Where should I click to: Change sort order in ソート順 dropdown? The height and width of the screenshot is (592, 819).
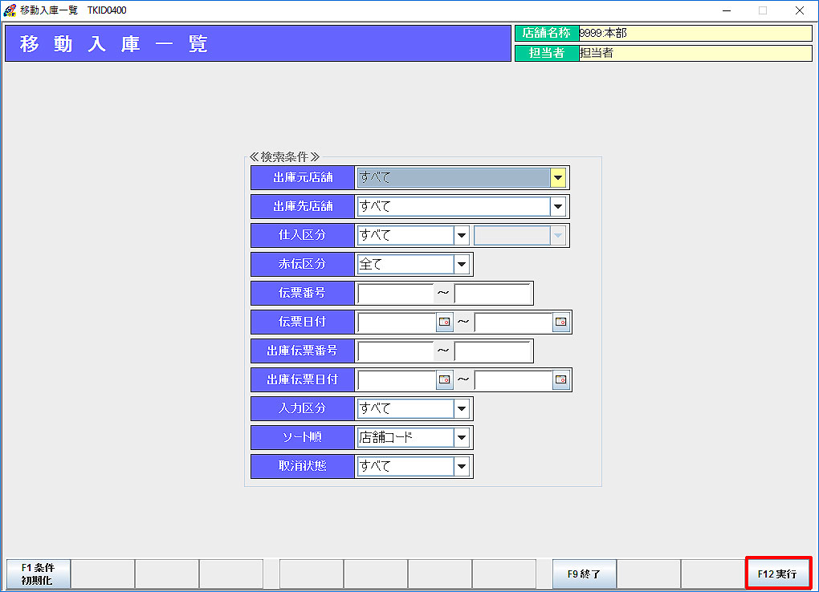click(461, 438)
